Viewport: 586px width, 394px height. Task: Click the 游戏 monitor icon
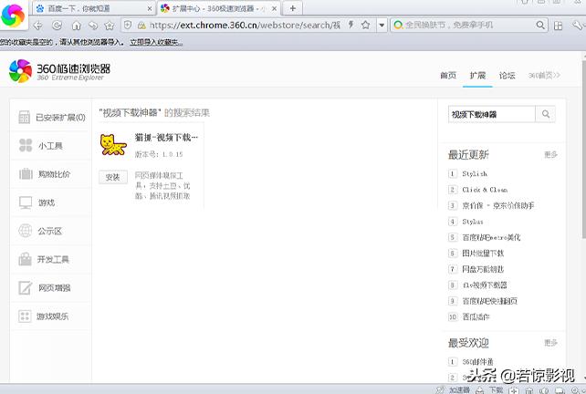26,202
